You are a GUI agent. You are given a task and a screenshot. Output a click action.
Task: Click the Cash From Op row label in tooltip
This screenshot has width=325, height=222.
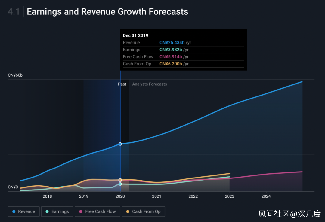pos(137,64)
